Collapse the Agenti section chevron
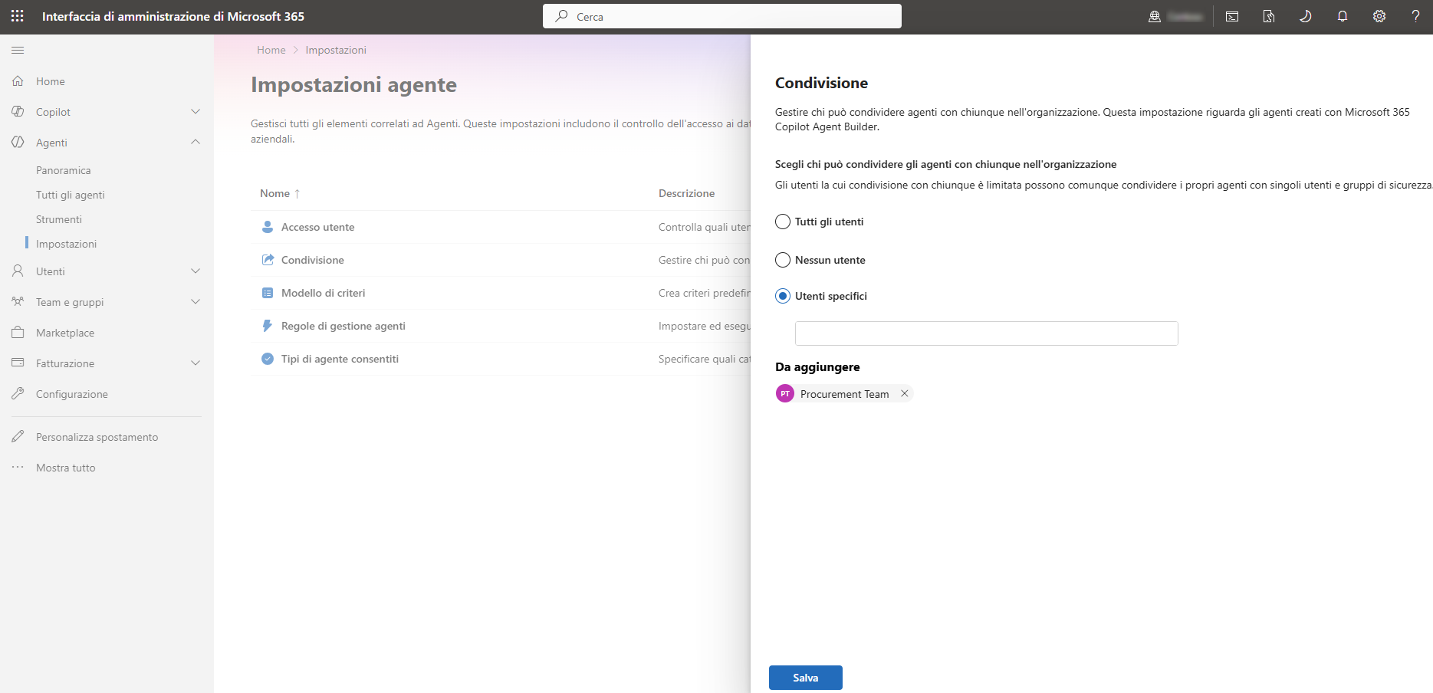The width and height of the screenshot is (1433, 693). click(196, 142)
